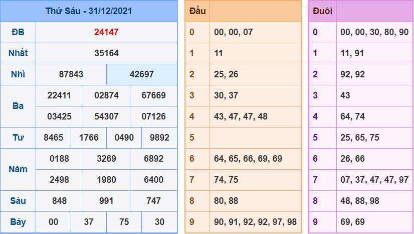
Task: Select the special prize number 24147
Action: [106, 32]
